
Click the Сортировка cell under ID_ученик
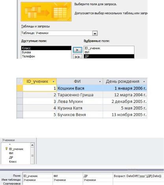tap(38, 183)
